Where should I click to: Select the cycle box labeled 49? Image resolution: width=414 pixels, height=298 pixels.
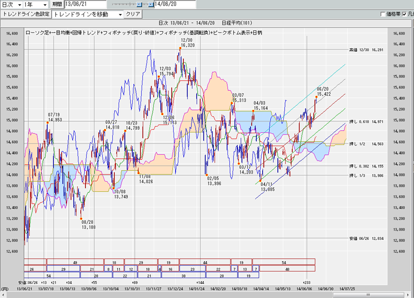(x=75, y=262)
